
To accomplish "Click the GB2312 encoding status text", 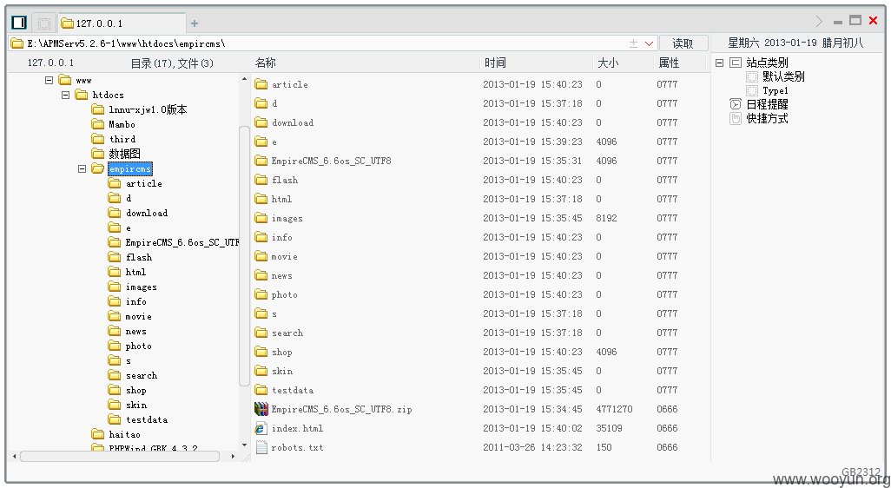I will [861, 472].
